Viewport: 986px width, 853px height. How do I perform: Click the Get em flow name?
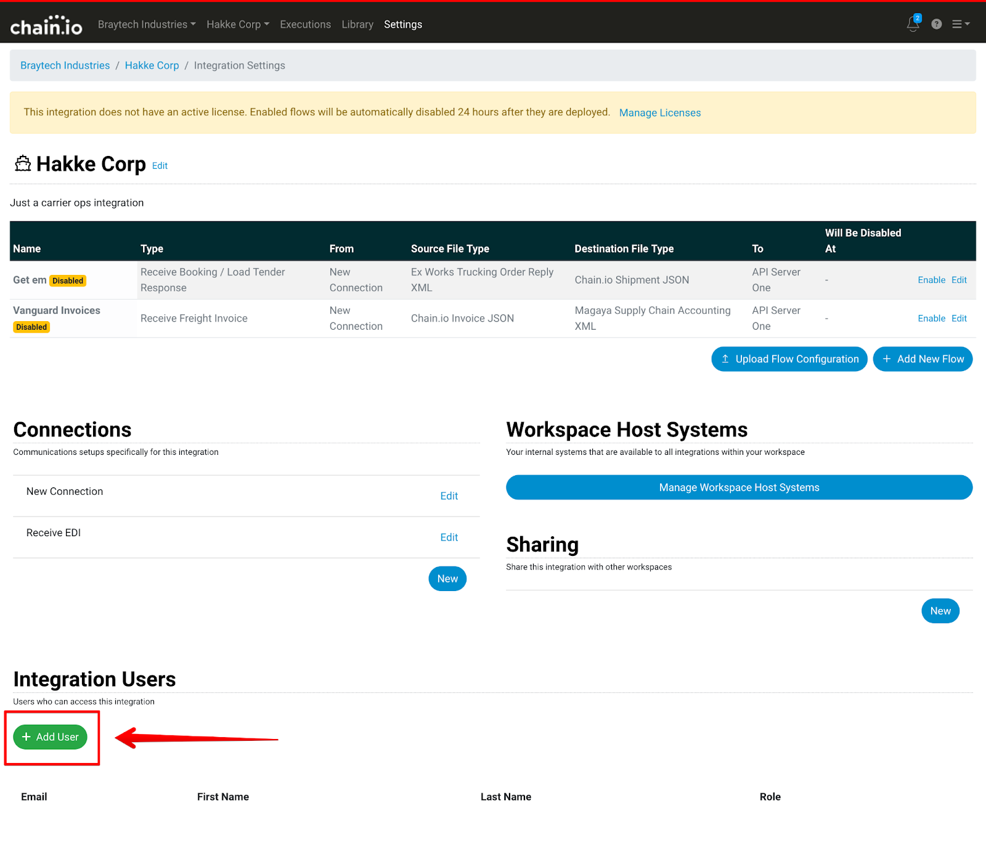coord(30,280)
